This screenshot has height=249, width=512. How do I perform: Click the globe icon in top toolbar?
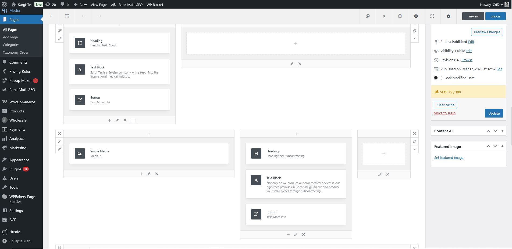pos(416,16)
